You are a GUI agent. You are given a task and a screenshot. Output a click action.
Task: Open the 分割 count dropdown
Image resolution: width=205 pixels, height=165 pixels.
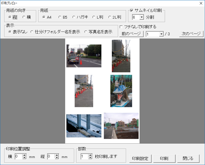(x=142, y=17)
